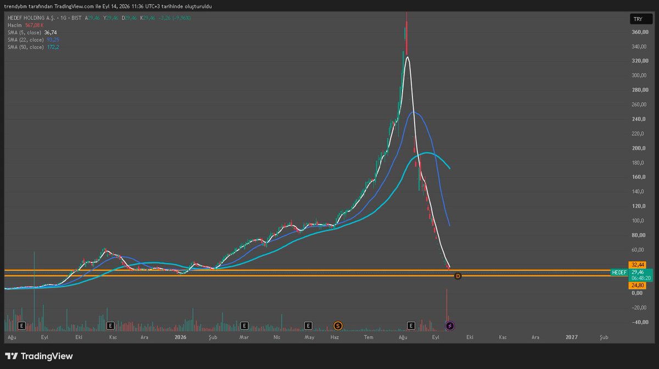The image size is (659, 369).
Task: Open the earnings E marker above Mar
Action: point(244,325)
